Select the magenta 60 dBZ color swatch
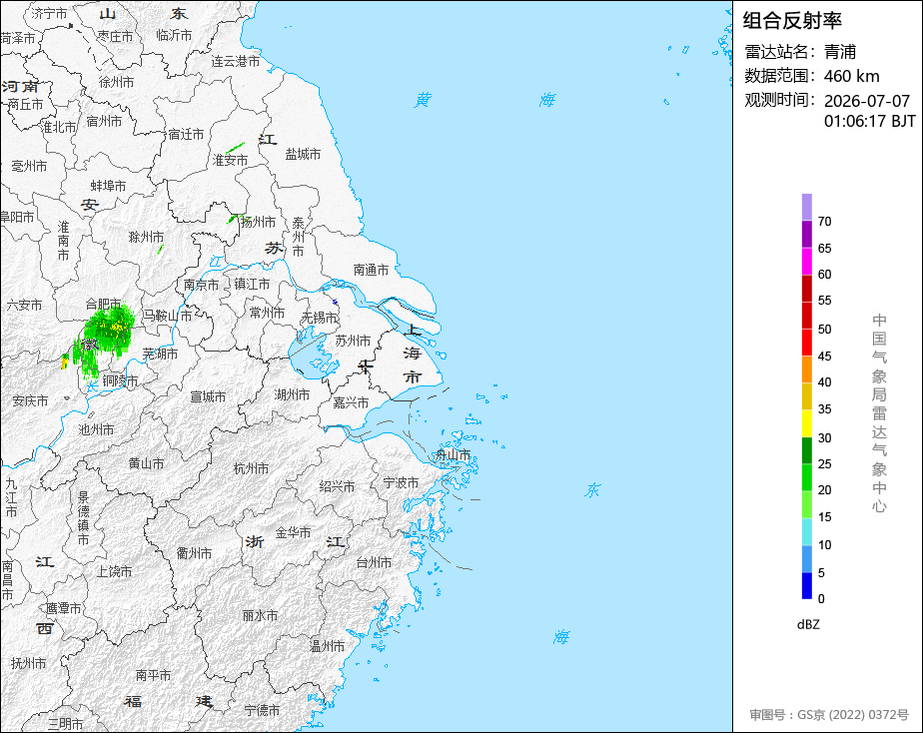 pyautogui.click(x=807, y=262)
